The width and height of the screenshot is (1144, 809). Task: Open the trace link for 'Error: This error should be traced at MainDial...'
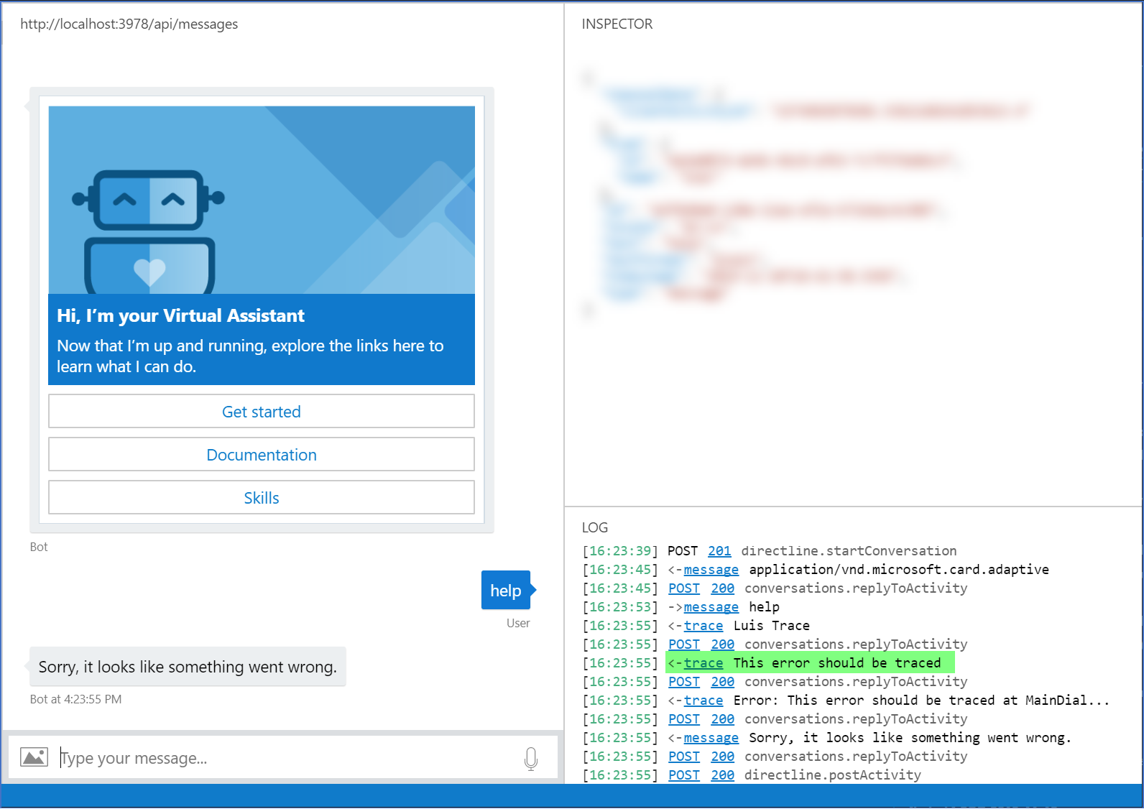[703, 701]
